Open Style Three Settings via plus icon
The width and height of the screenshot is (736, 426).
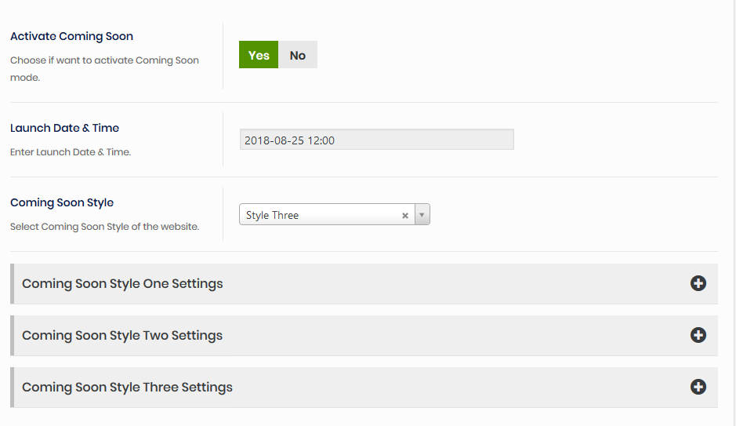[x=698, y=387]
